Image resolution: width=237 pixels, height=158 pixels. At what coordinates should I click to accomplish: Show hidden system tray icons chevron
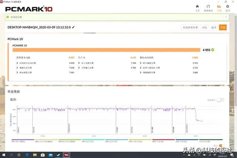point(184,155)
